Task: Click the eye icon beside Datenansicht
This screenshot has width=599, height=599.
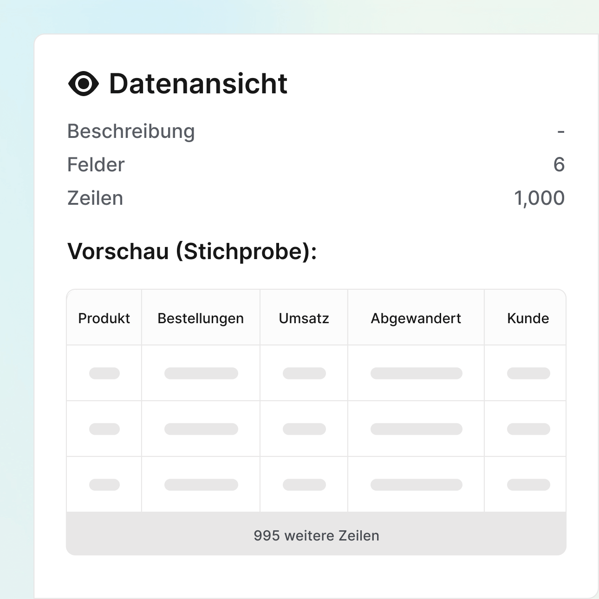Action: (84, 84)
